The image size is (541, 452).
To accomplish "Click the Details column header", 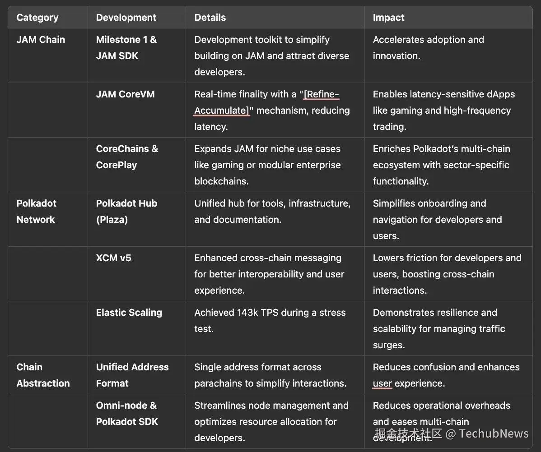I will 210,18.
